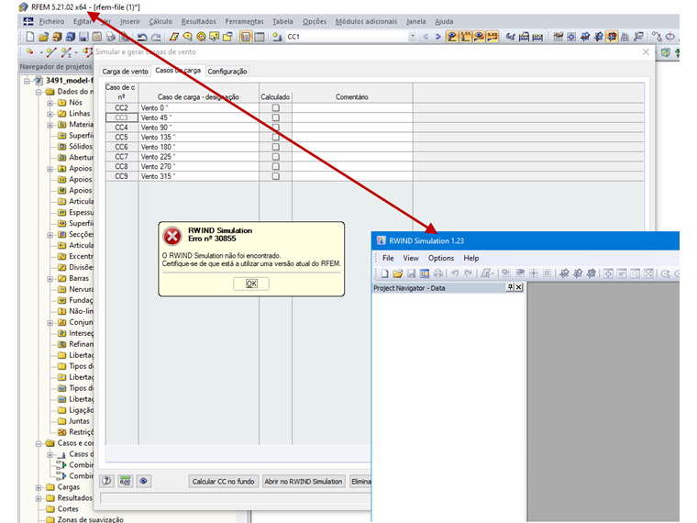Click Open folder icon in RWIND Simulation toolbar
697x523 pixels.
coord(397,273)
